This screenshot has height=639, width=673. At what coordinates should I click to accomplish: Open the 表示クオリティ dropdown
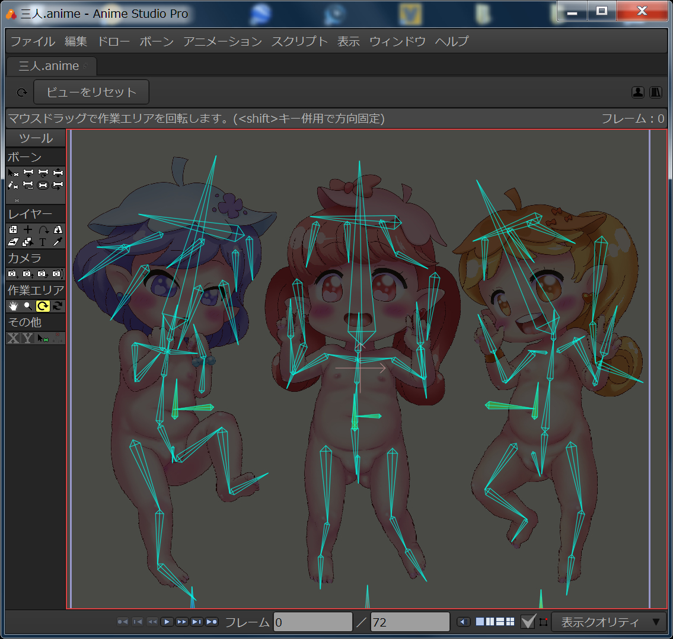609,622
